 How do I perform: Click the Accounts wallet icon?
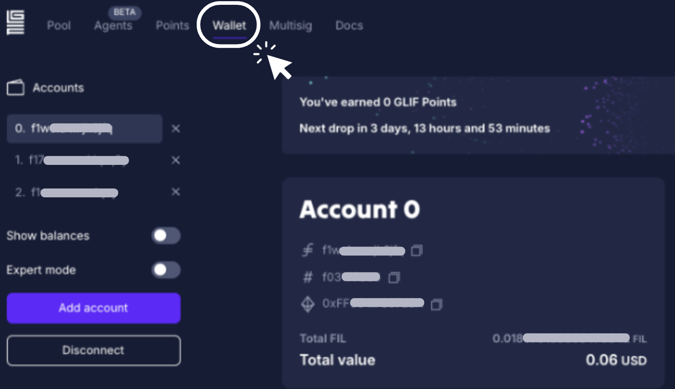[16, 88]
